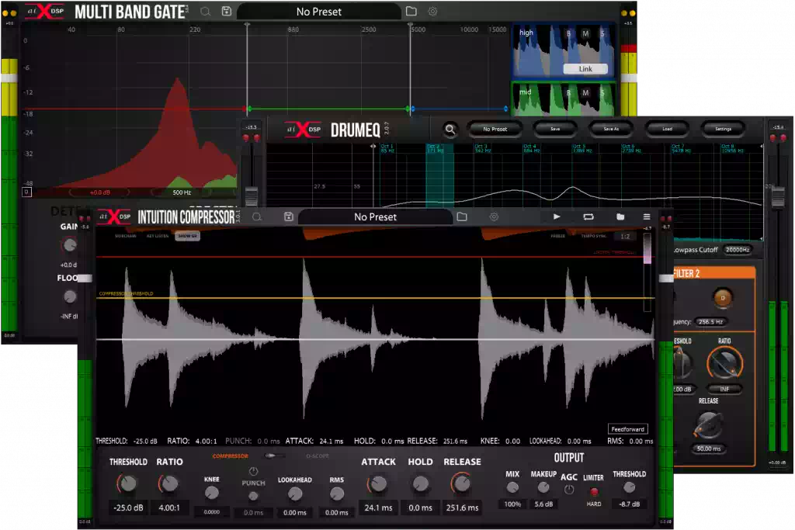Select Compressor view label
The height and width of the screenshot is (530, 795).
tap(230, 456)
